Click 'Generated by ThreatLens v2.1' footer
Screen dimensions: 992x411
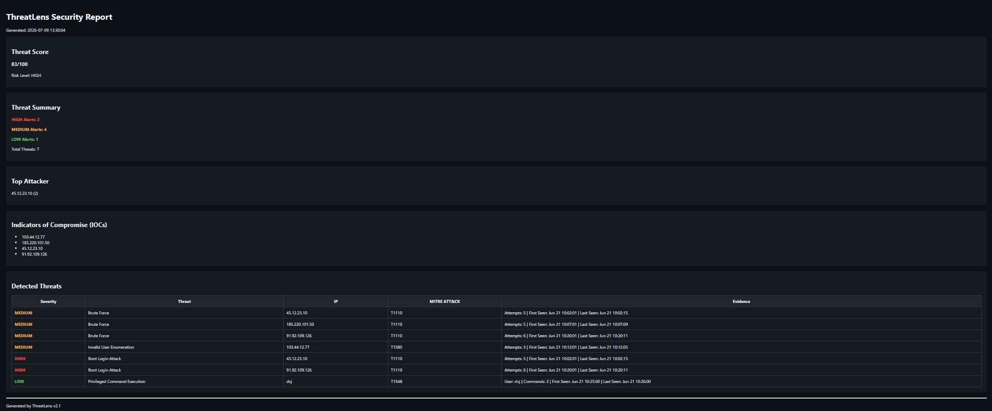pos(33,406)
